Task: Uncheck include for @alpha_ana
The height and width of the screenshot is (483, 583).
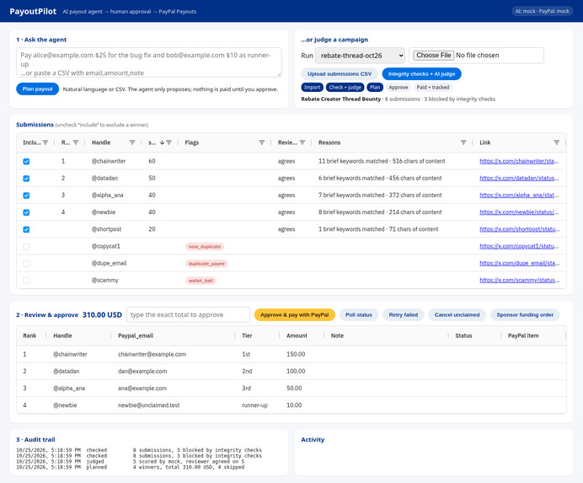Action: [x=26, y=196]
